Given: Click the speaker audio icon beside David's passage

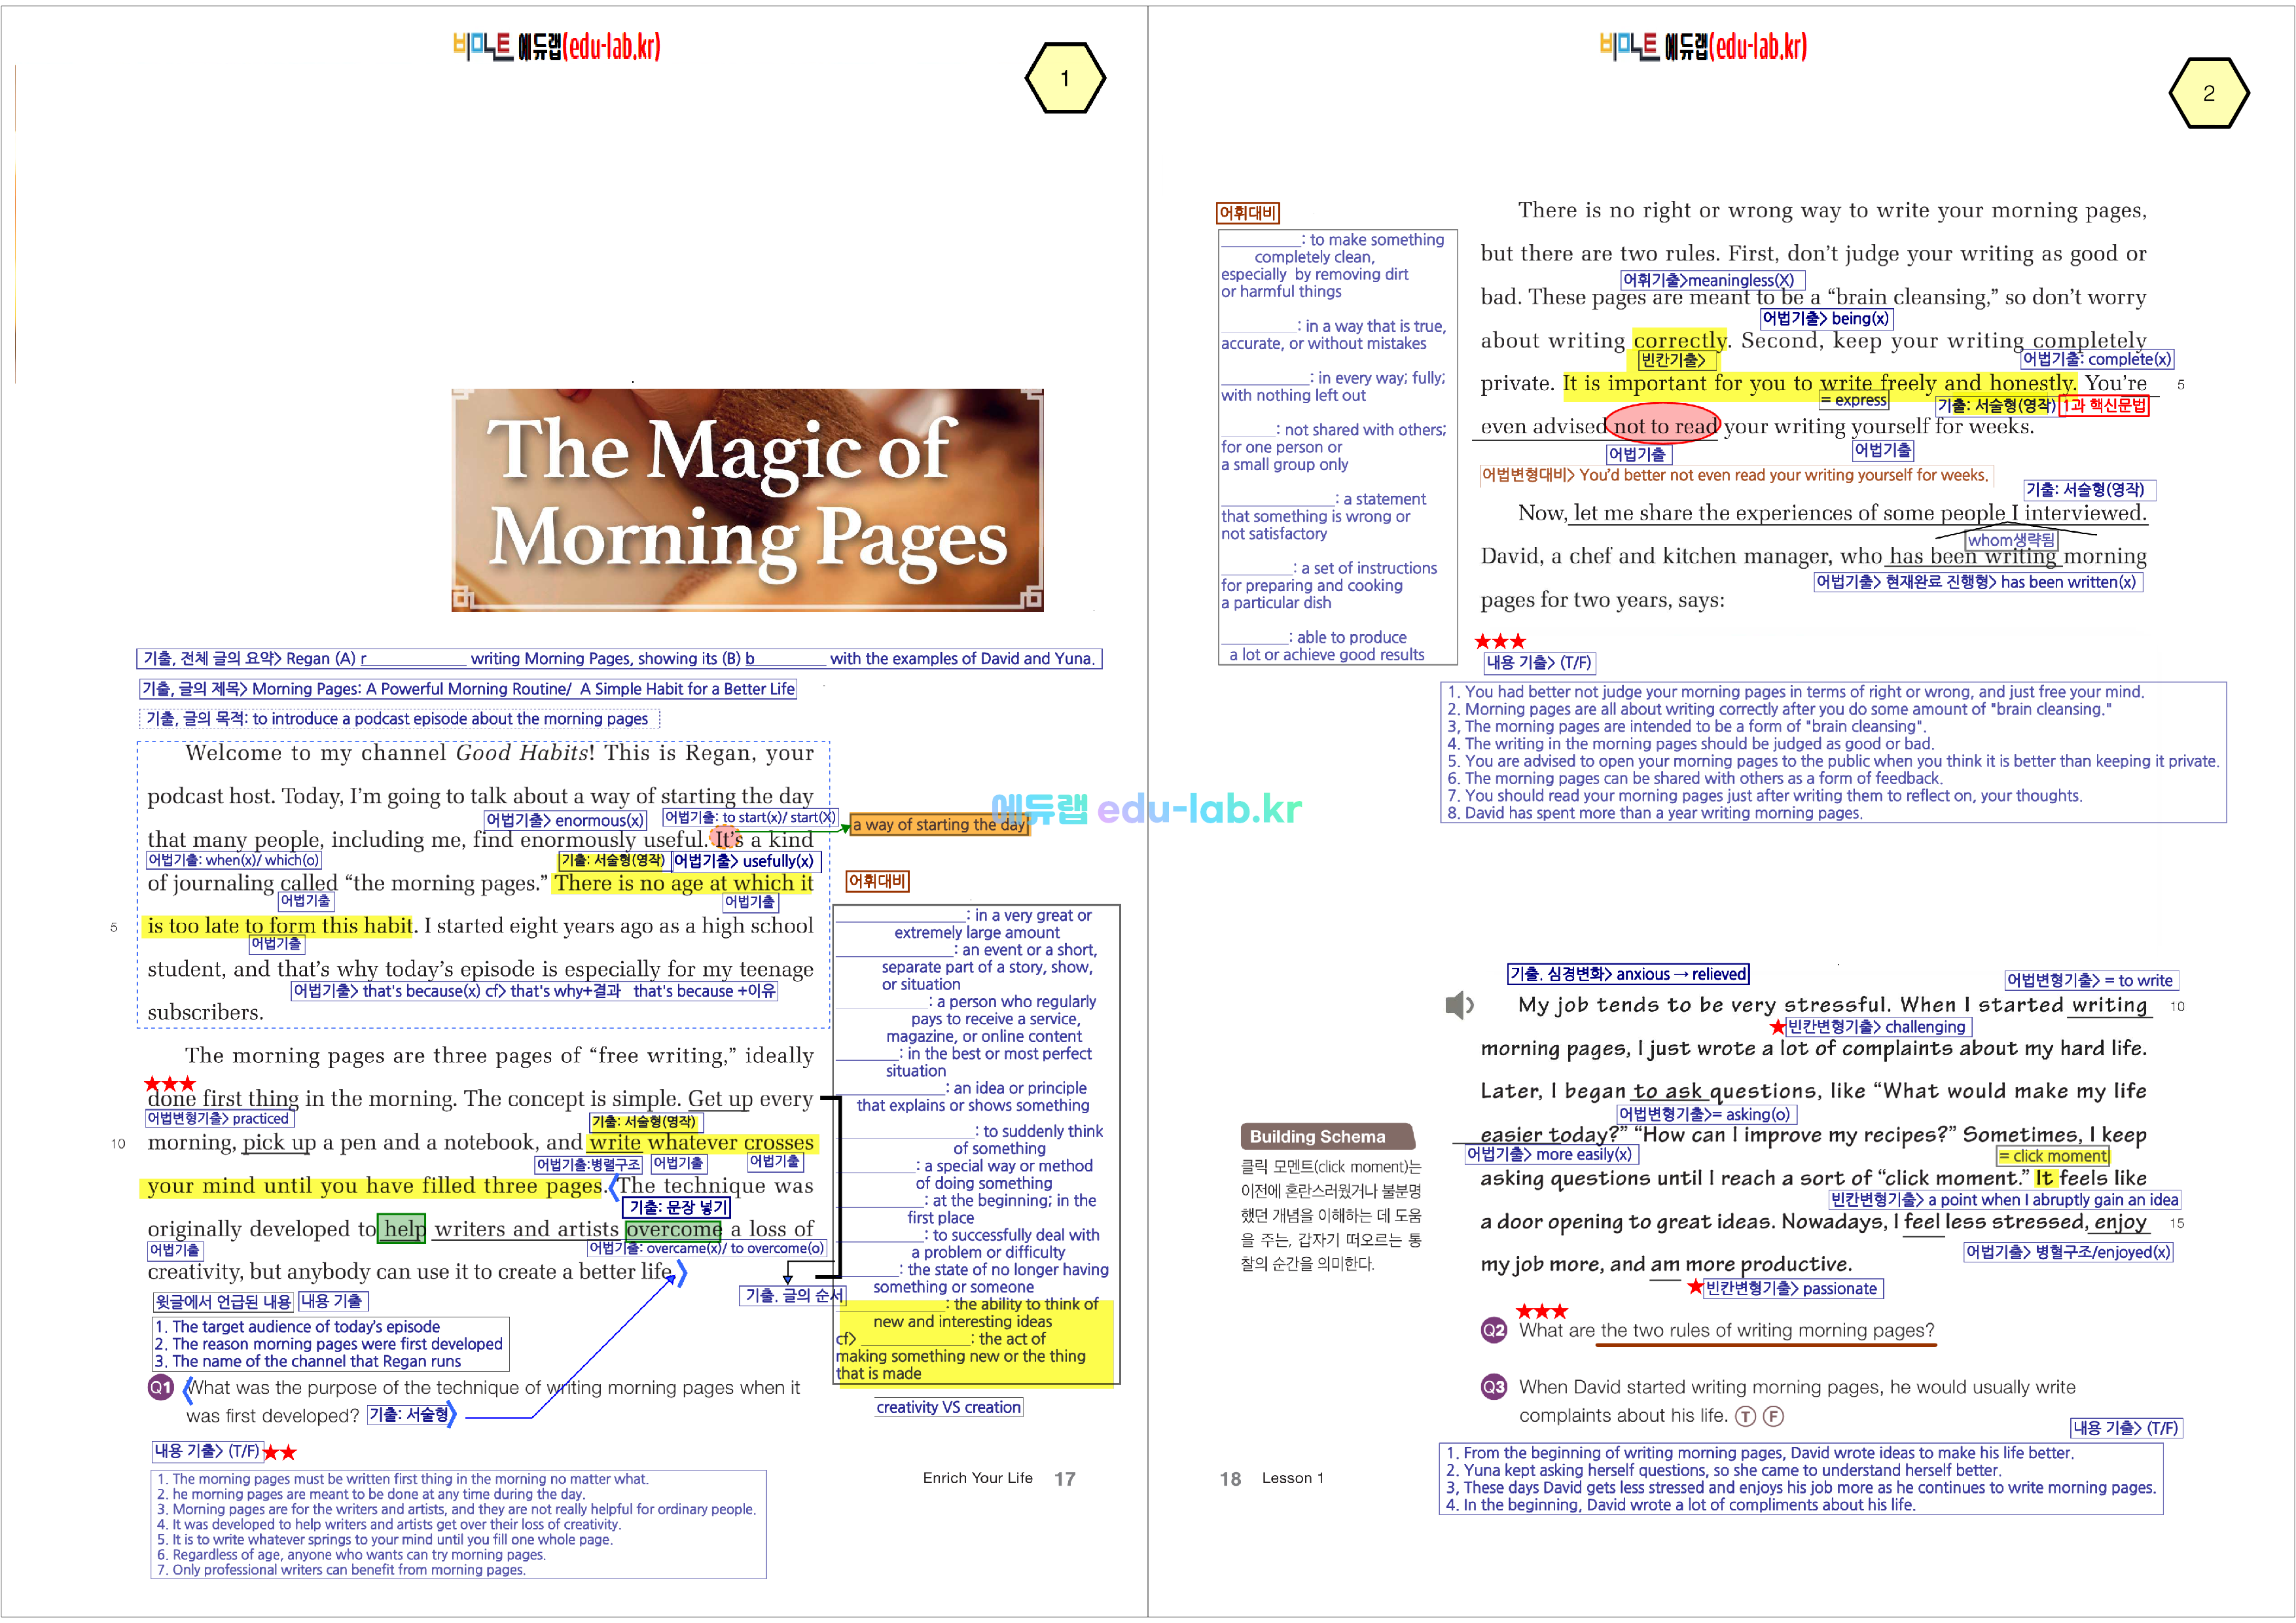Looking at the screenshot, I should tap(1459, 1004).
